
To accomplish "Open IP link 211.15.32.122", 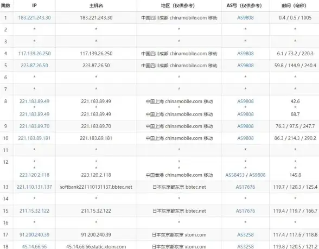I will pos(34,210).
